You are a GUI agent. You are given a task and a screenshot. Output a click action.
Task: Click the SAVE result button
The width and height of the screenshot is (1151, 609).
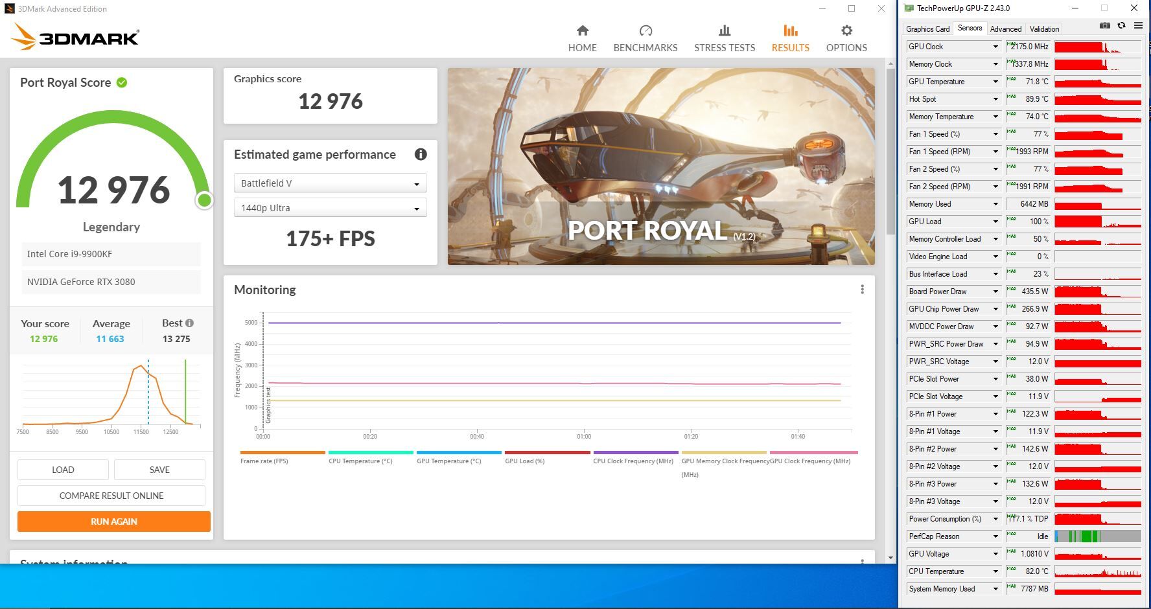coord(159,470)
